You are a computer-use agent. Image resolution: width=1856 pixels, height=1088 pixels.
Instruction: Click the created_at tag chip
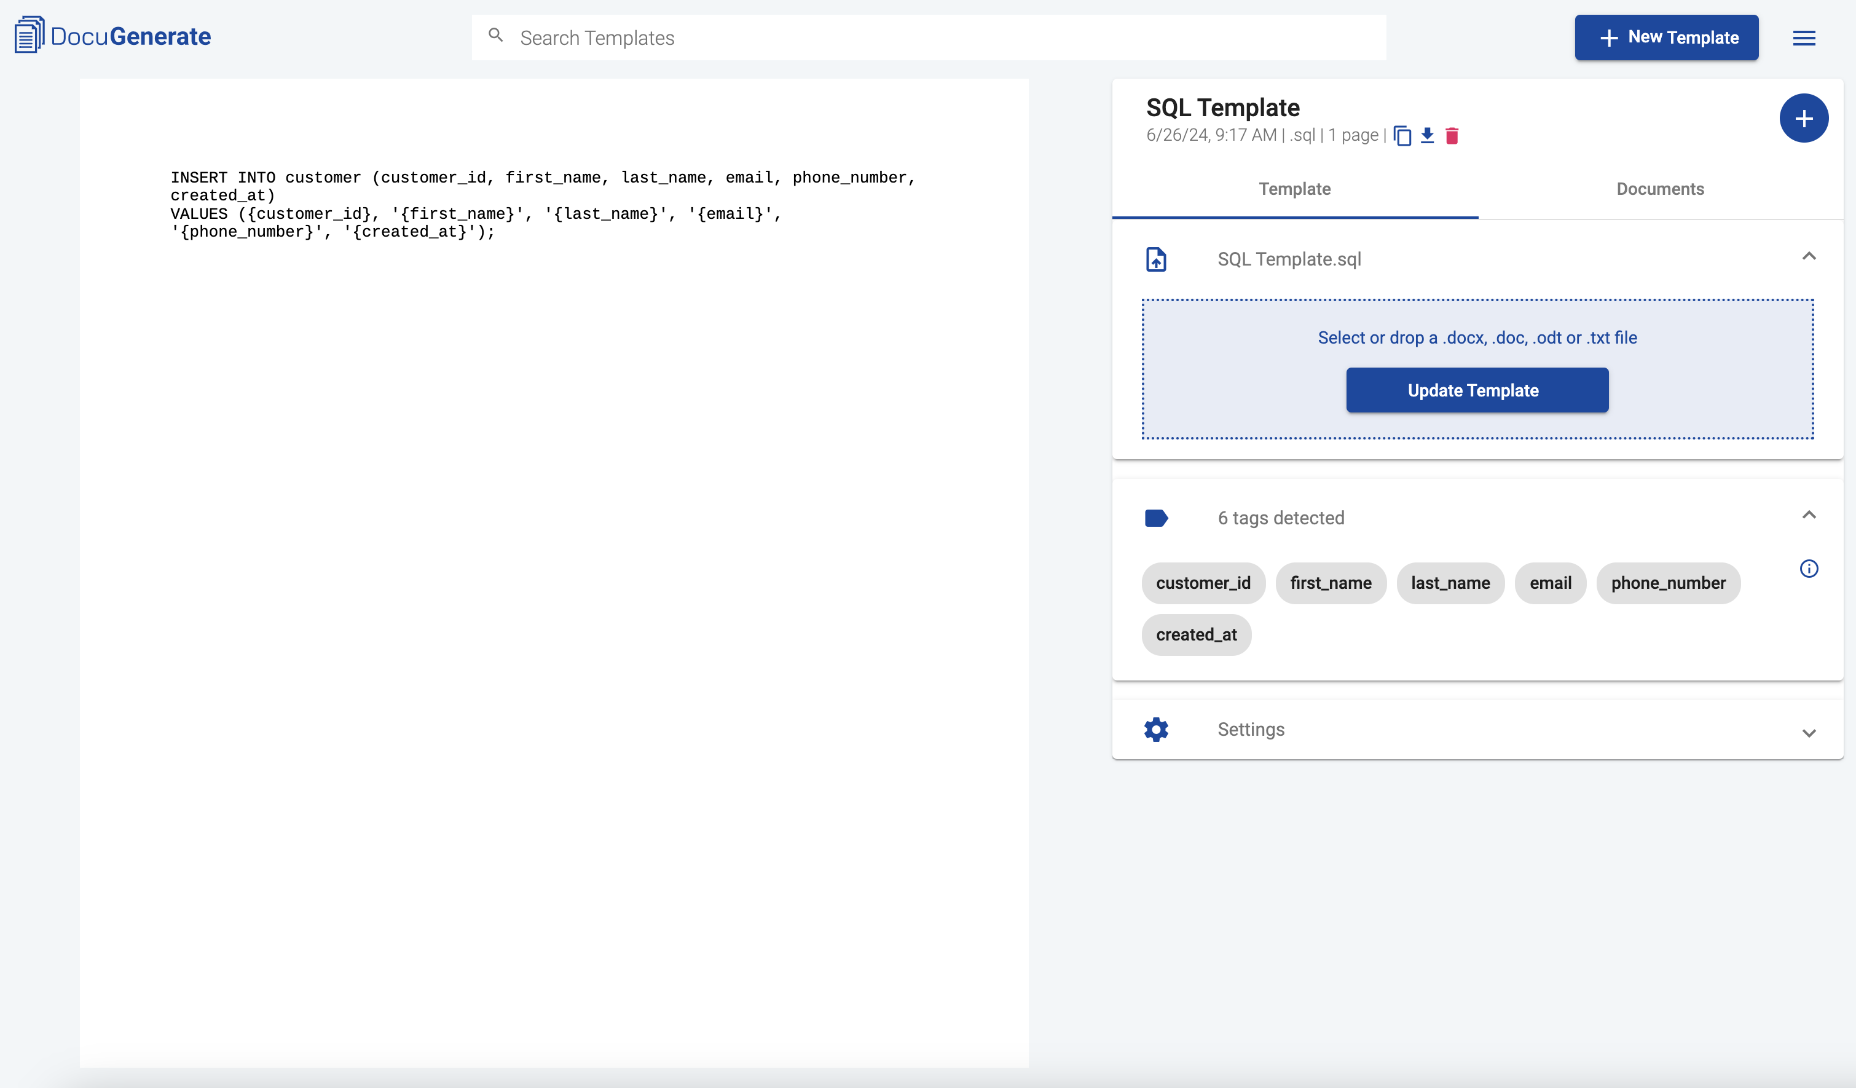click(x=1196, y=634)
